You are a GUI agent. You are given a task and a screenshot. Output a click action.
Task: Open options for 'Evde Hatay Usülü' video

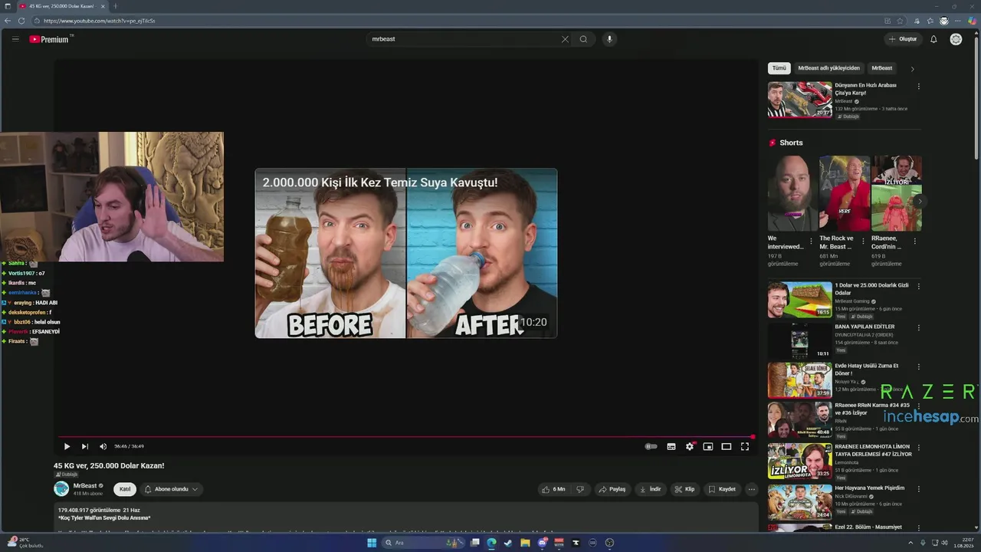(x=919, y=367)
